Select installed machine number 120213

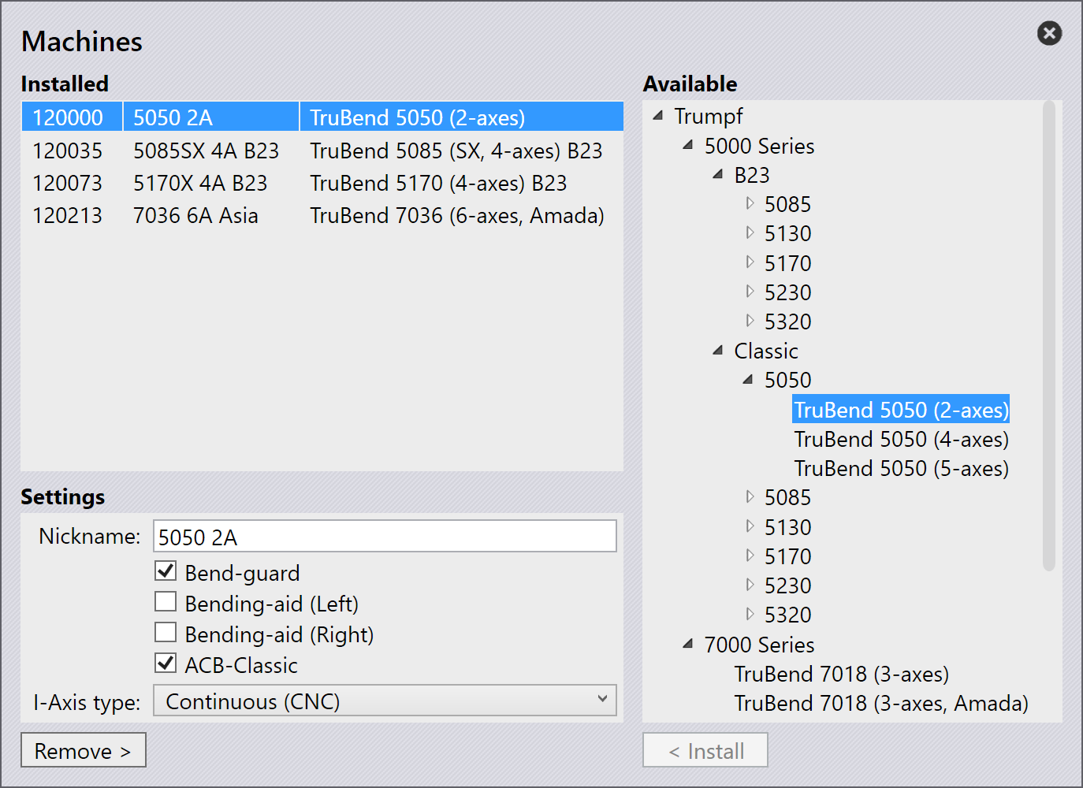point(68,215)
